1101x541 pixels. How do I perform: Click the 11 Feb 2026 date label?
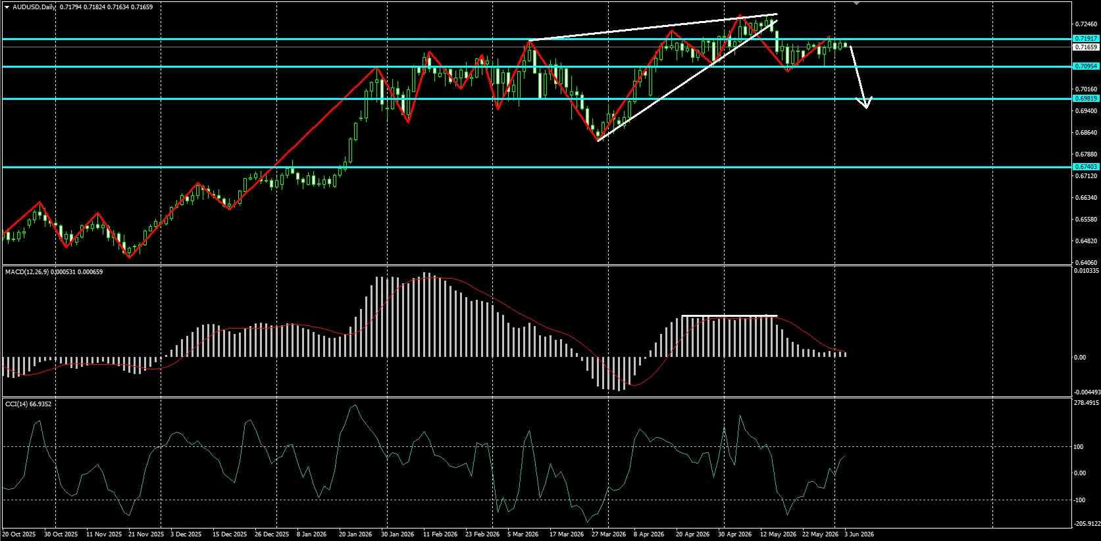click(x=441, y=534)
